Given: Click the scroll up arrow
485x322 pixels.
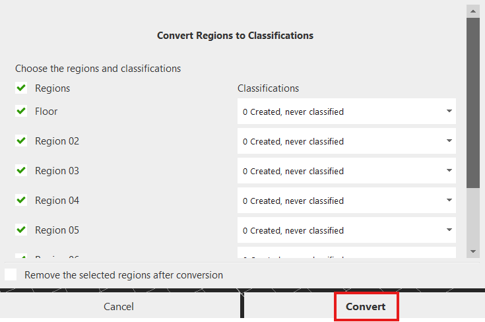Looking at the screenshot, I should (472, 11).
